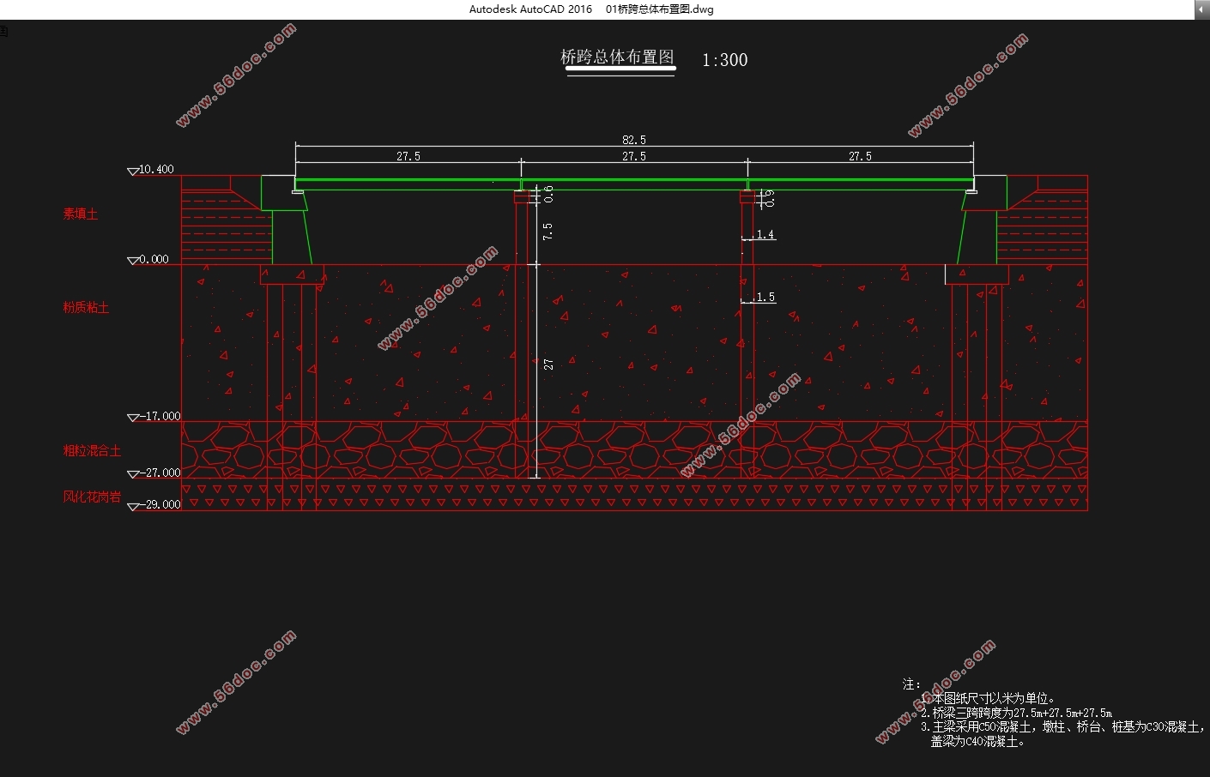Select the soil layer label 粉质粘土
This screenshot has height=777, width=1210.
[86, 307]
